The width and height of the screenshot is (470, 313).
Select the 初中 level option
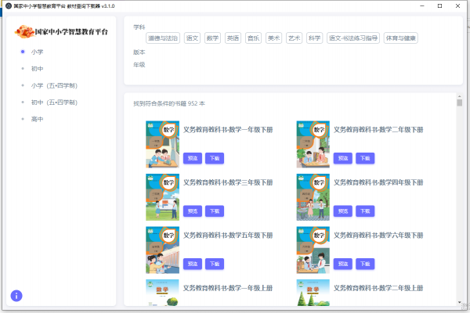37,69
